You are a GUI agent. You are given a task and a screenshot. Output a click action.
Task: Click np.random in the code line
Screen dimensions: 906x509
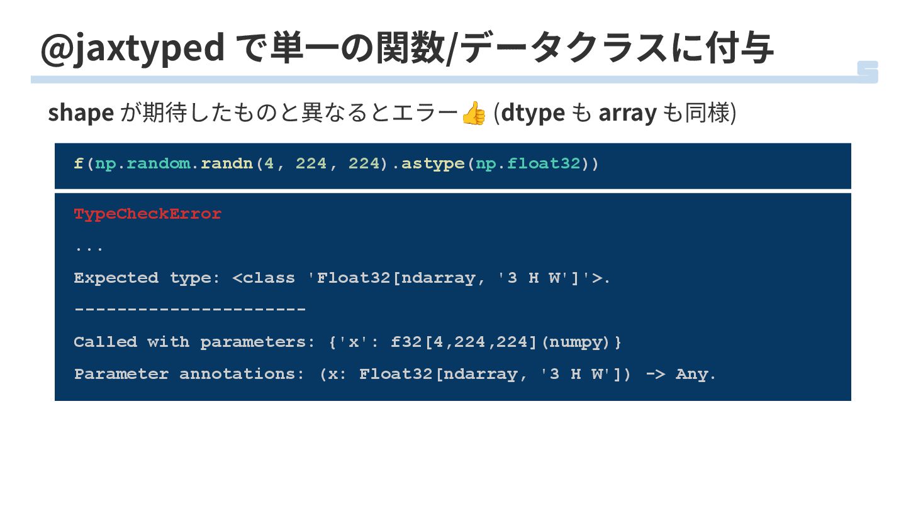[142, 163]
